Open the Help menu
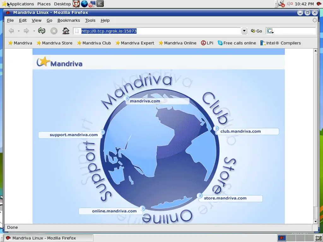Image resolution: width=323 pixels, height=242 pixels. pos(105,20)
